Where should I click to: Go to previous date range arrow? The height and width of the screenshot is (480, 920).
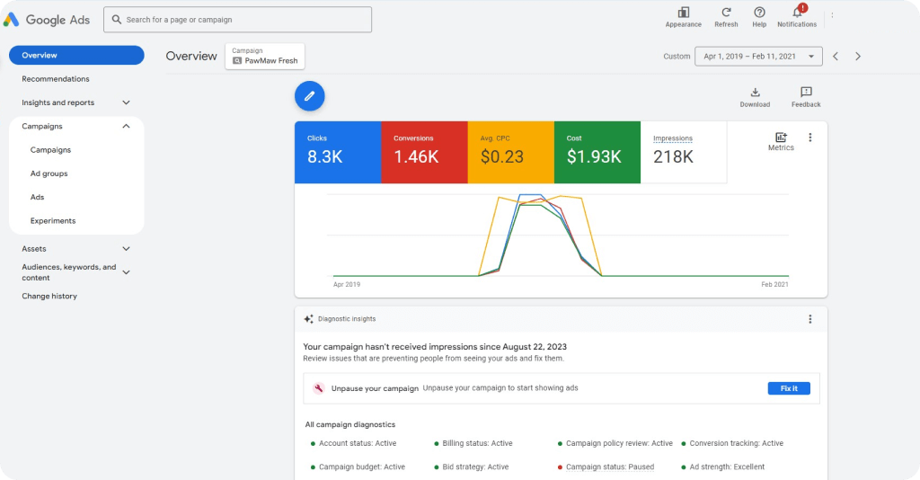click(836, 57)
